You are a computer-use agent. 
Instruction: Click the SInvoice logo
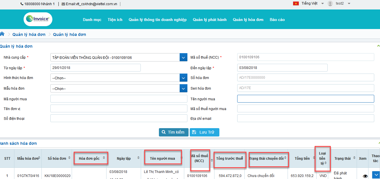click(38, 19)
